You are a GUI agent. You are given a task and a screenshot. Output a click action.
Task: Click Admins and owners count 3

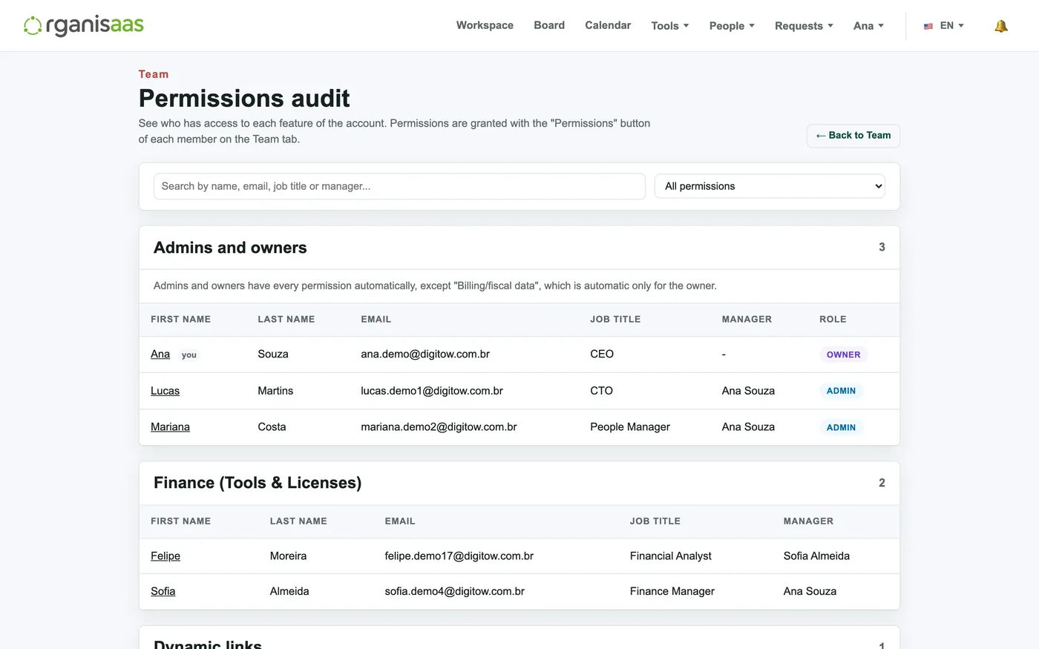882,248
